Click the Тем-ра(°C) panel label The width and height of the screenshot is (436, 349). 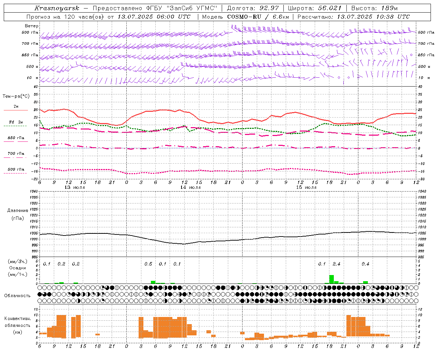coord(16,96)
